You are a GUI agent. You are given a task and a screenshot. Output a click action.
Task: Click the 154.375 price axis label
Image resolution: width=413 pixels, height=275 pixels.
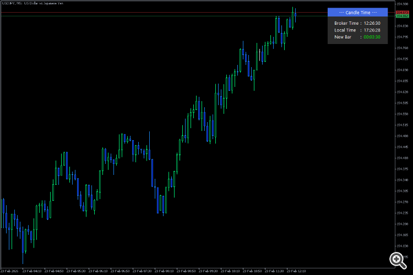[x=402, y=169]
